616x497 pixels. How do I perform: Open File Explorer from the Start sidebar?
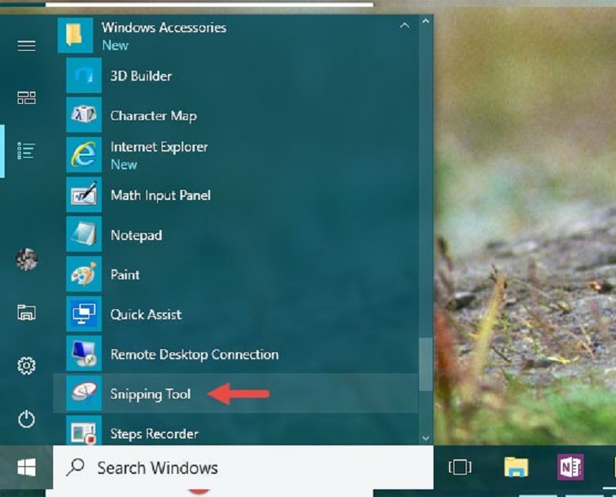[26, 313]
